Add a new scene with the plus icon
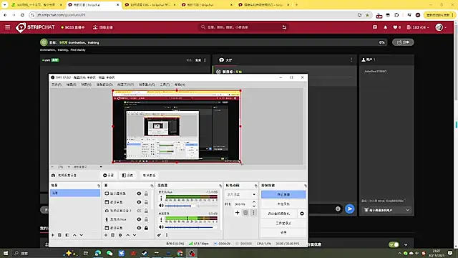The width and height of the screenshot is (458, 258). tap(53, 235)
